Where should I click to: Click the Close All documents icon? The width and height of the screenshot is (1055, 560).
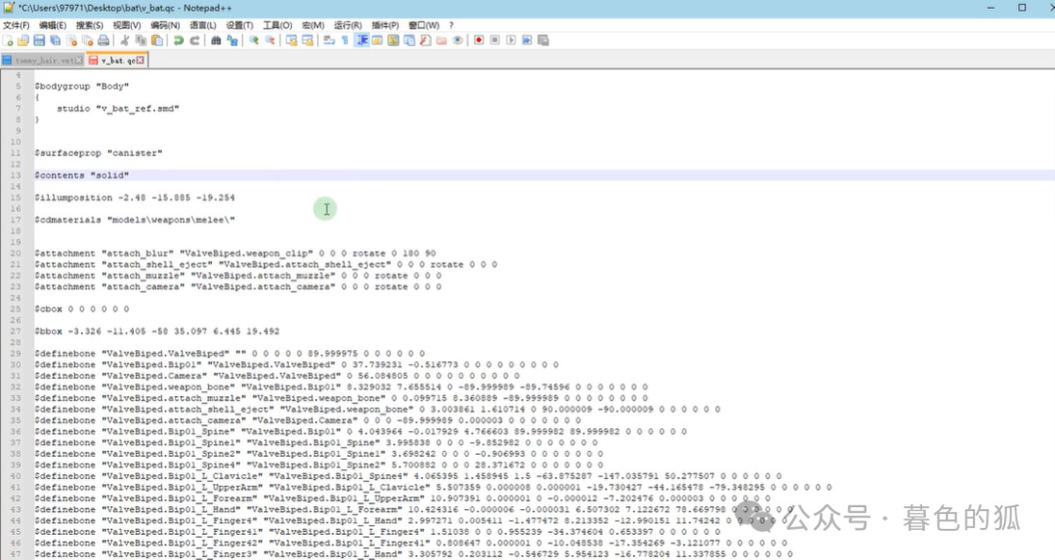coord(88,40)
